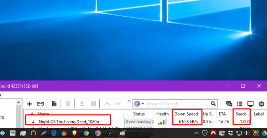Click the 1d 2h ETA value
267x138 pixels.
coord(224,122)
